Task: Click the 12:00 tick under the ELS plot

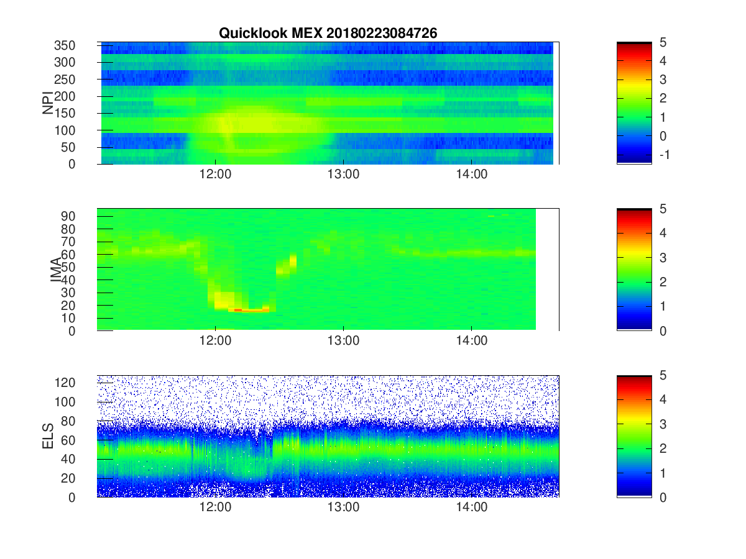Action: pyautogui.click(x=215, y=507)
